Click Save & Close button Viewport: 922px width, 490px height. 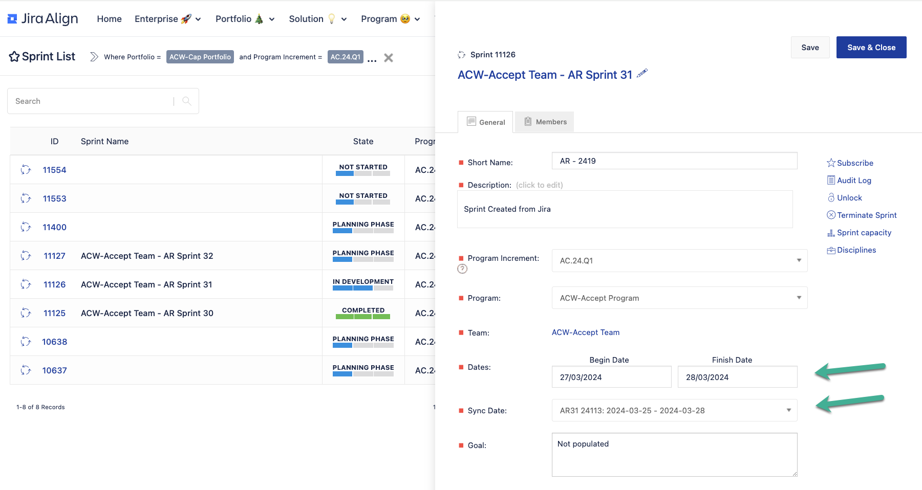871,47
